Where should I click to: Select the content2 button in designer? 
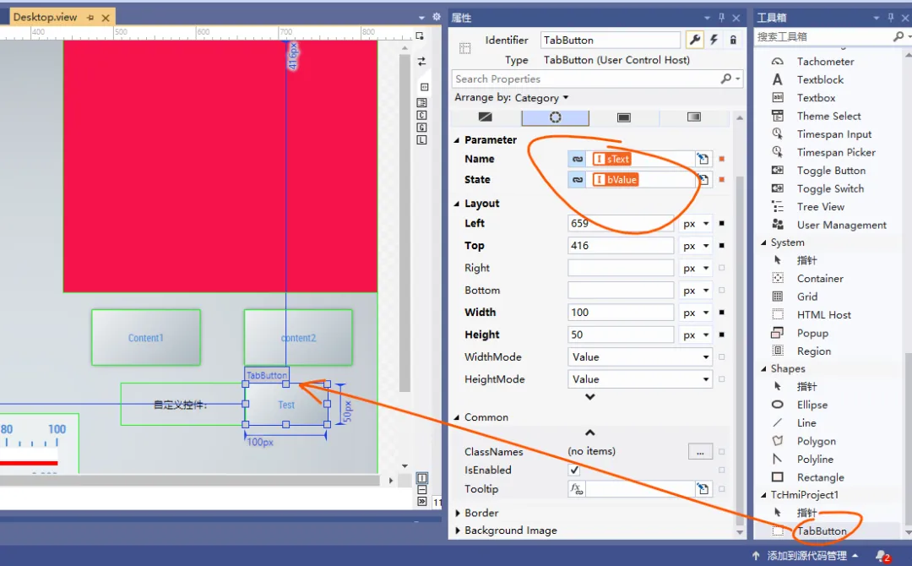click(x=298, y=337)
